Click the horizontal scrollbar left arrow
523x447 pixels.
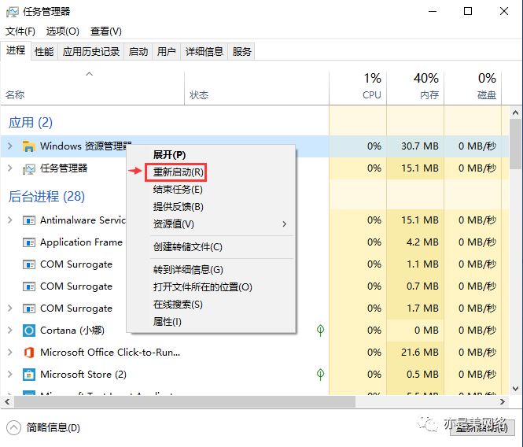pyautogui.click(x=7, y=402)
